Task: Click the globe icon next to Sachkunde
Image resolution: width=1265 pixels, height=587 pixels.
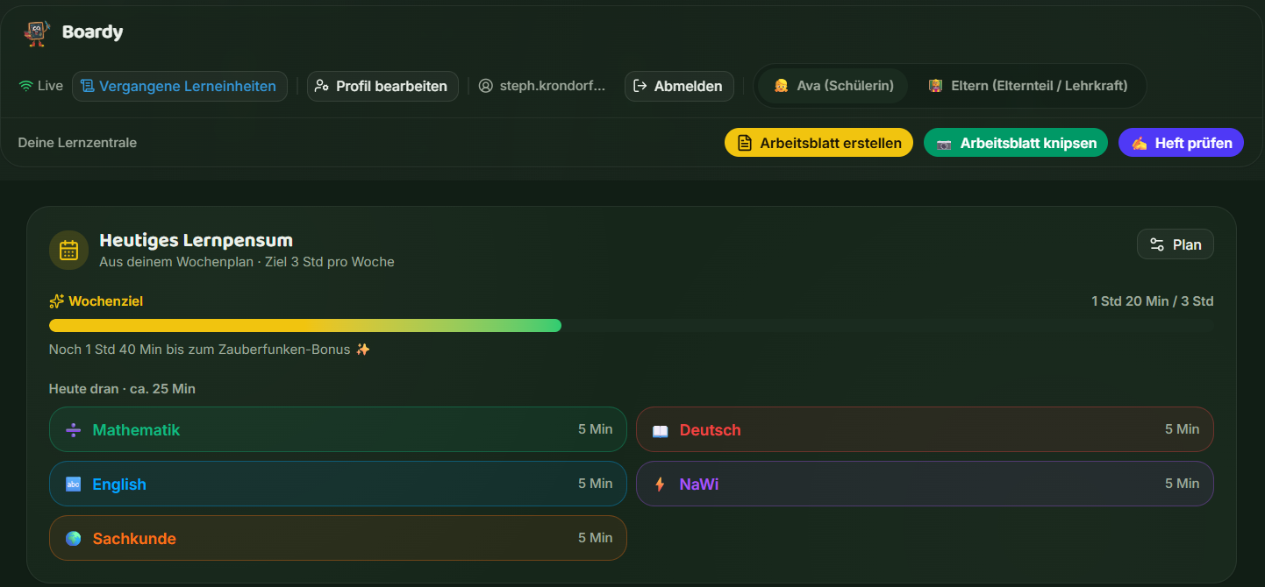Action: (74, 539)
